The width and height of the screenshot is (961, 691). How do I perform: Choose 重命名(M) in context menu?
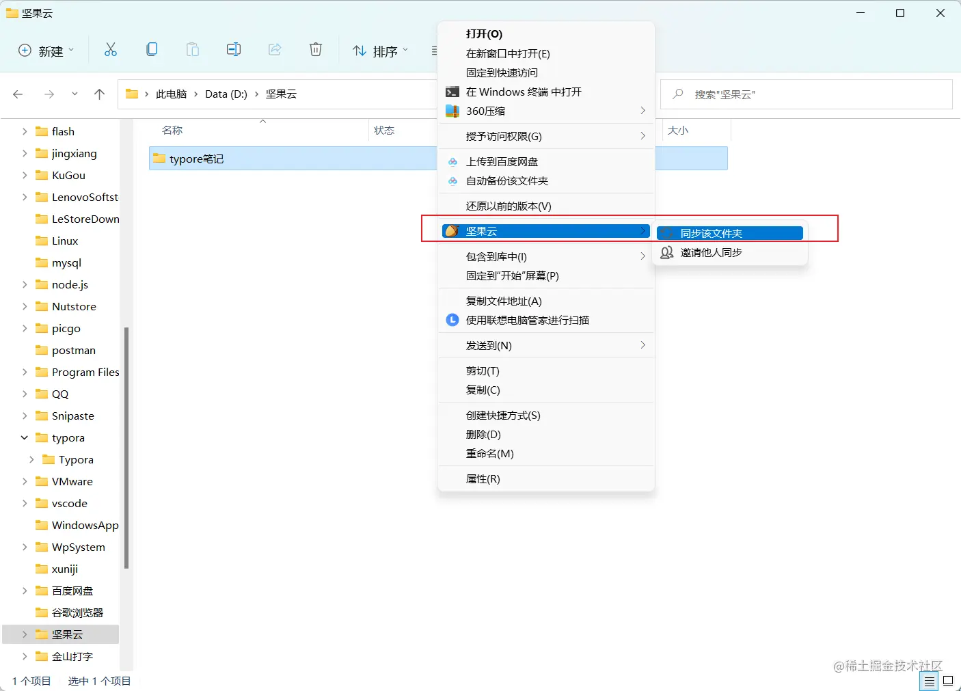pos(545,453)
